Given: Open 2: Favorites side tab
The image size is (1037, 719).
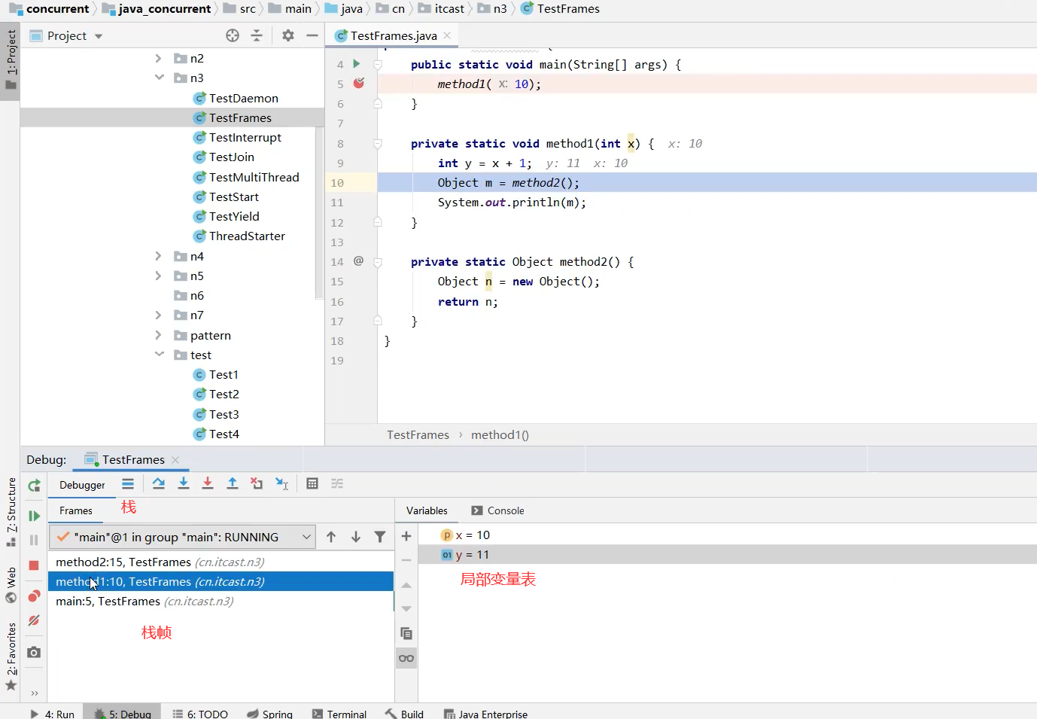Looking at the screenshot, I should click(11, 656).
